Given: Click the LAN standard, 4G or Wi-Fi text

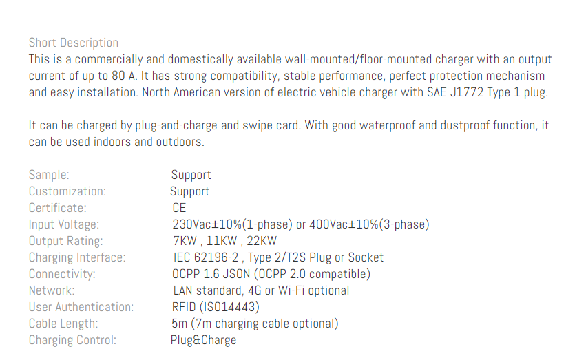Looking at the screenshot, I should (x=261, y=290).
